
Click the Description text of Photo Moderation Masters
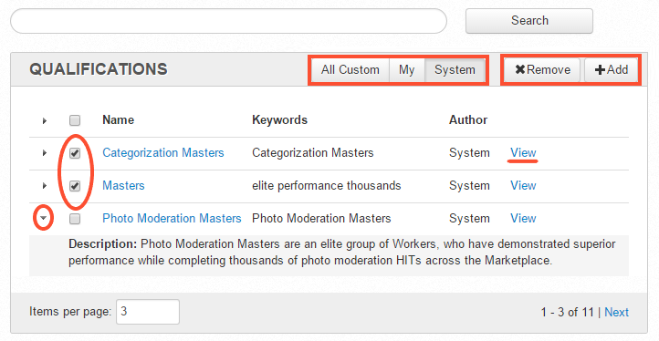[342, 252]
